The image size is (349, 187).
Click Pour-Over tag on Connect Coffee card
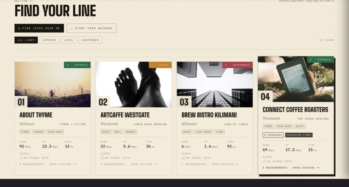click(x=284, y=126)
